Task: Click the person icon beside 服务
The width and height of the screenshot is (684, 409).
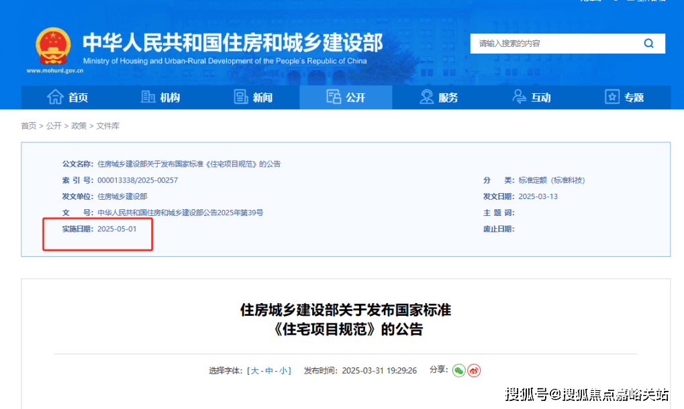Action: tap(426, 97)
